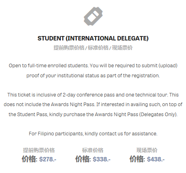
Task: Click the 价格 label beside $438
Action: (x=137, y=159)
